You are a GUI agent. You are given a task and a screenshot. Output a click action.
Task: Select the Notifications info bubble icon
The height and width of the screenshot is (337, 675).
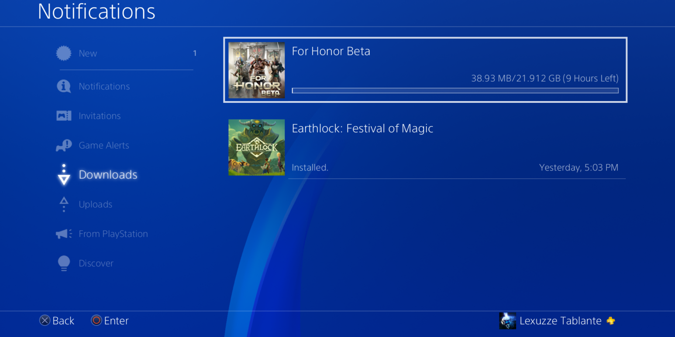click(x=64, y=86)
